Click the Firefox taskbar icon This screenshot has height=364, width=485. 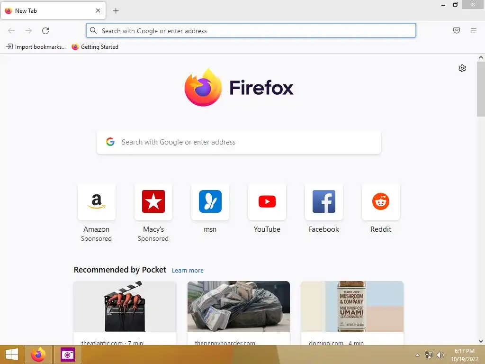(x=38, y=355)
